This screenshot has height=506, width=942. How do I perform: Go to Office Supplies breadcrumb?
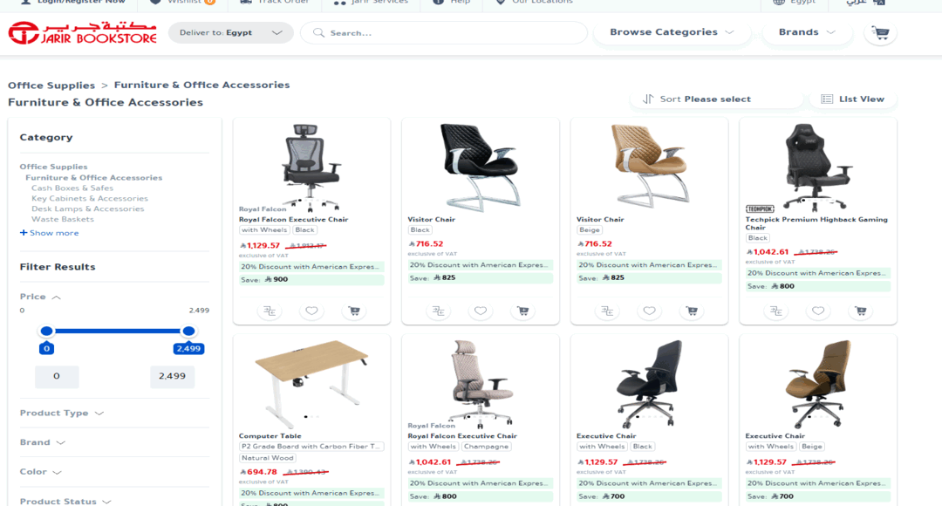click(51, 85)
